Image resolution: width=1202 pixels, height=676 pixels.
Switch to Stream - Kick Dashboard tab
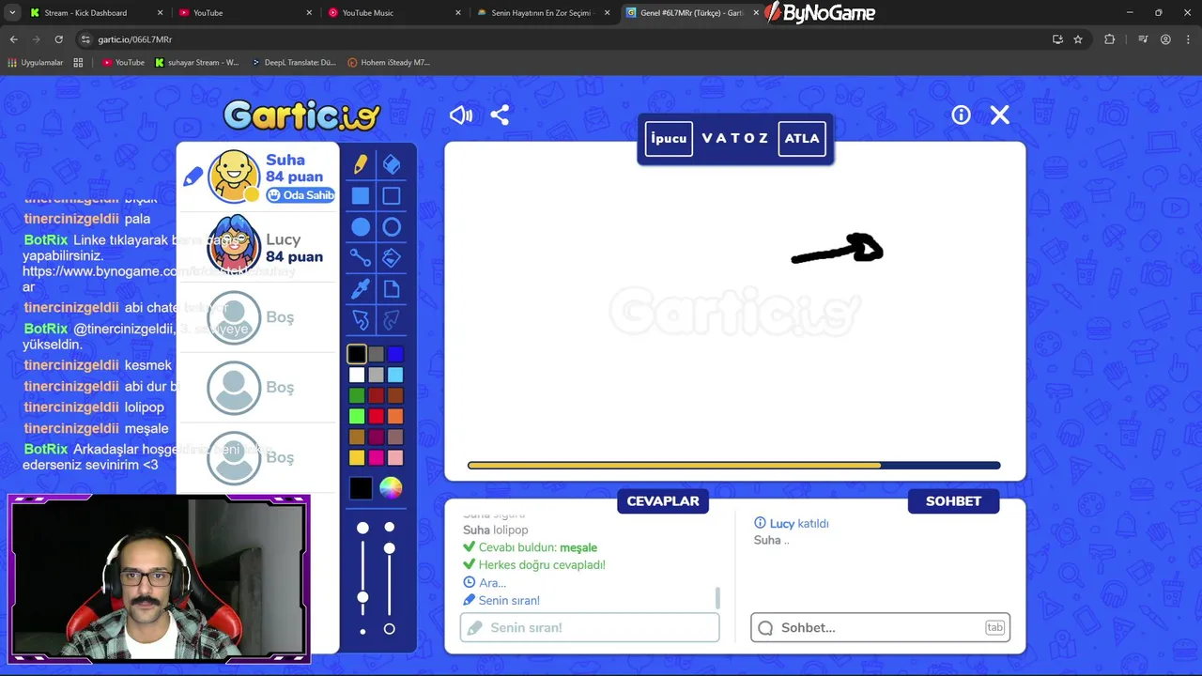[94, 13]
